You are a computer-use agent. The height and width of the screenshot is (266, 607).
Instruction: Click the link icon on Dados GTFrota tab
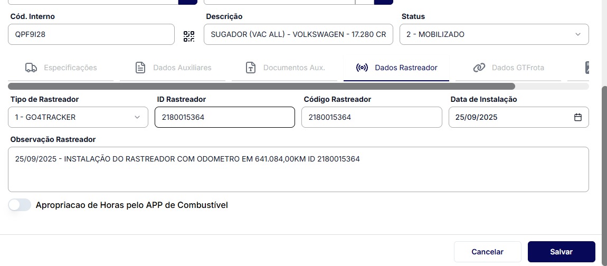[x=479, y=68]
